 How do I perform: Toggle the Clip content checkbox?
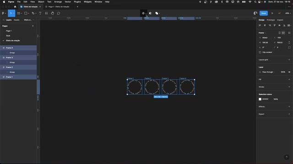(x=260, y=52)
